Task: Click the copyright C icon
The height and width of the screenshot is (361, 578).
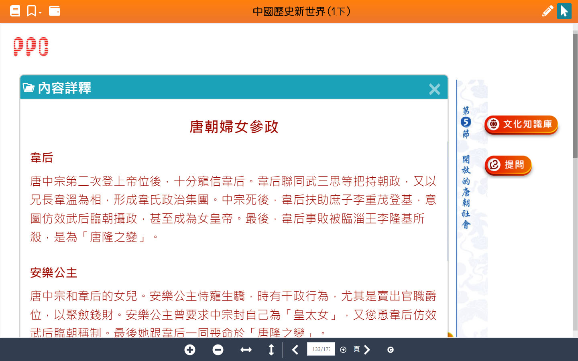Action: coord(391,350)
